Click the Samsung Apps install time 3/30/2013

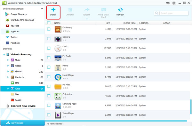pos(126,106)
